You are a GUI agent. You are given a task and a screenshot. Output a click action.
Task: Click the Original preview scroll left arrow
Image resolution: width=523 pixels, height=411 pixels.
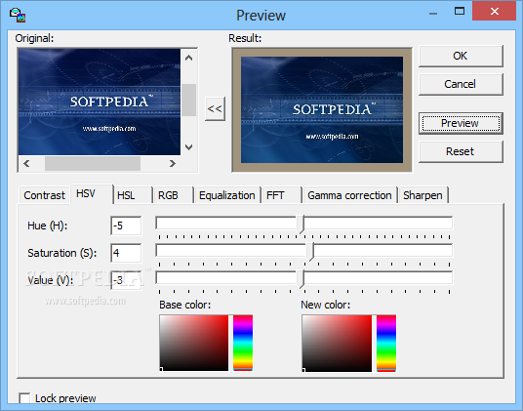pyautogui.click(x=26, y=163)
